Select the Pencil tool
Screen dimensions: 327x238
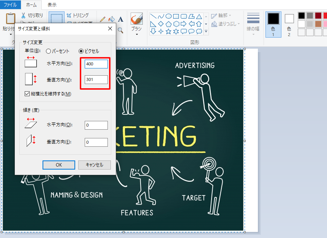(103, 19)
